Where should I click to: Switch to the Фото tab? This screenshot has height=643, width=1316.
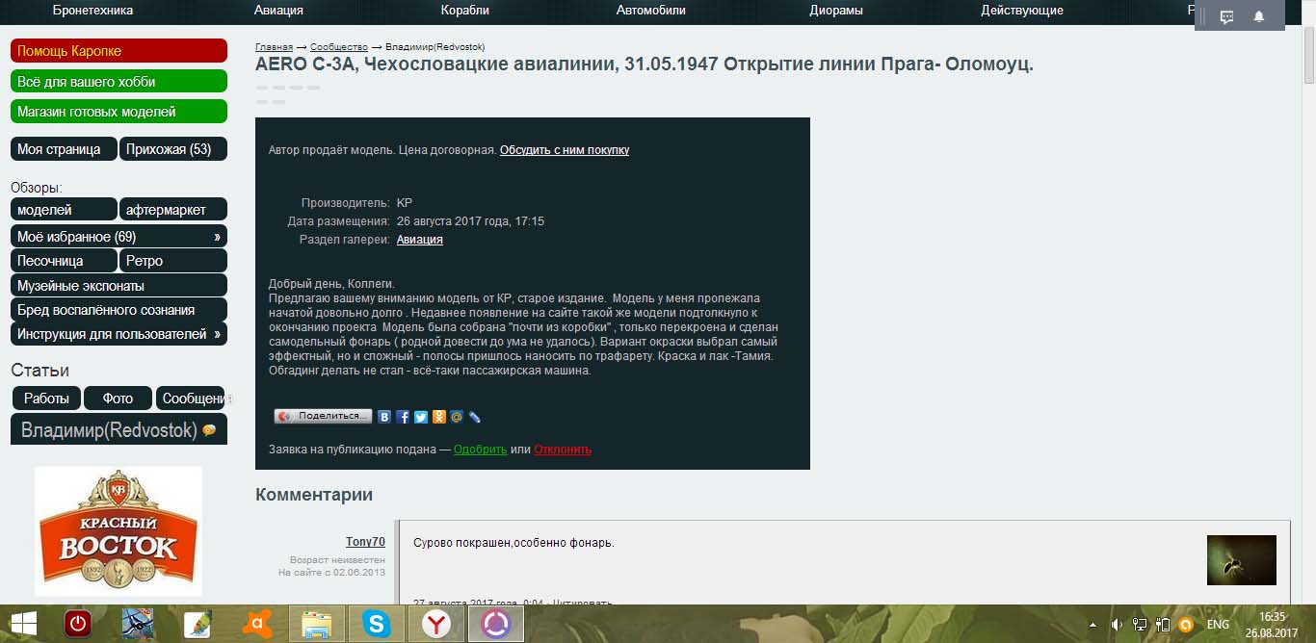tap(118, 399)
